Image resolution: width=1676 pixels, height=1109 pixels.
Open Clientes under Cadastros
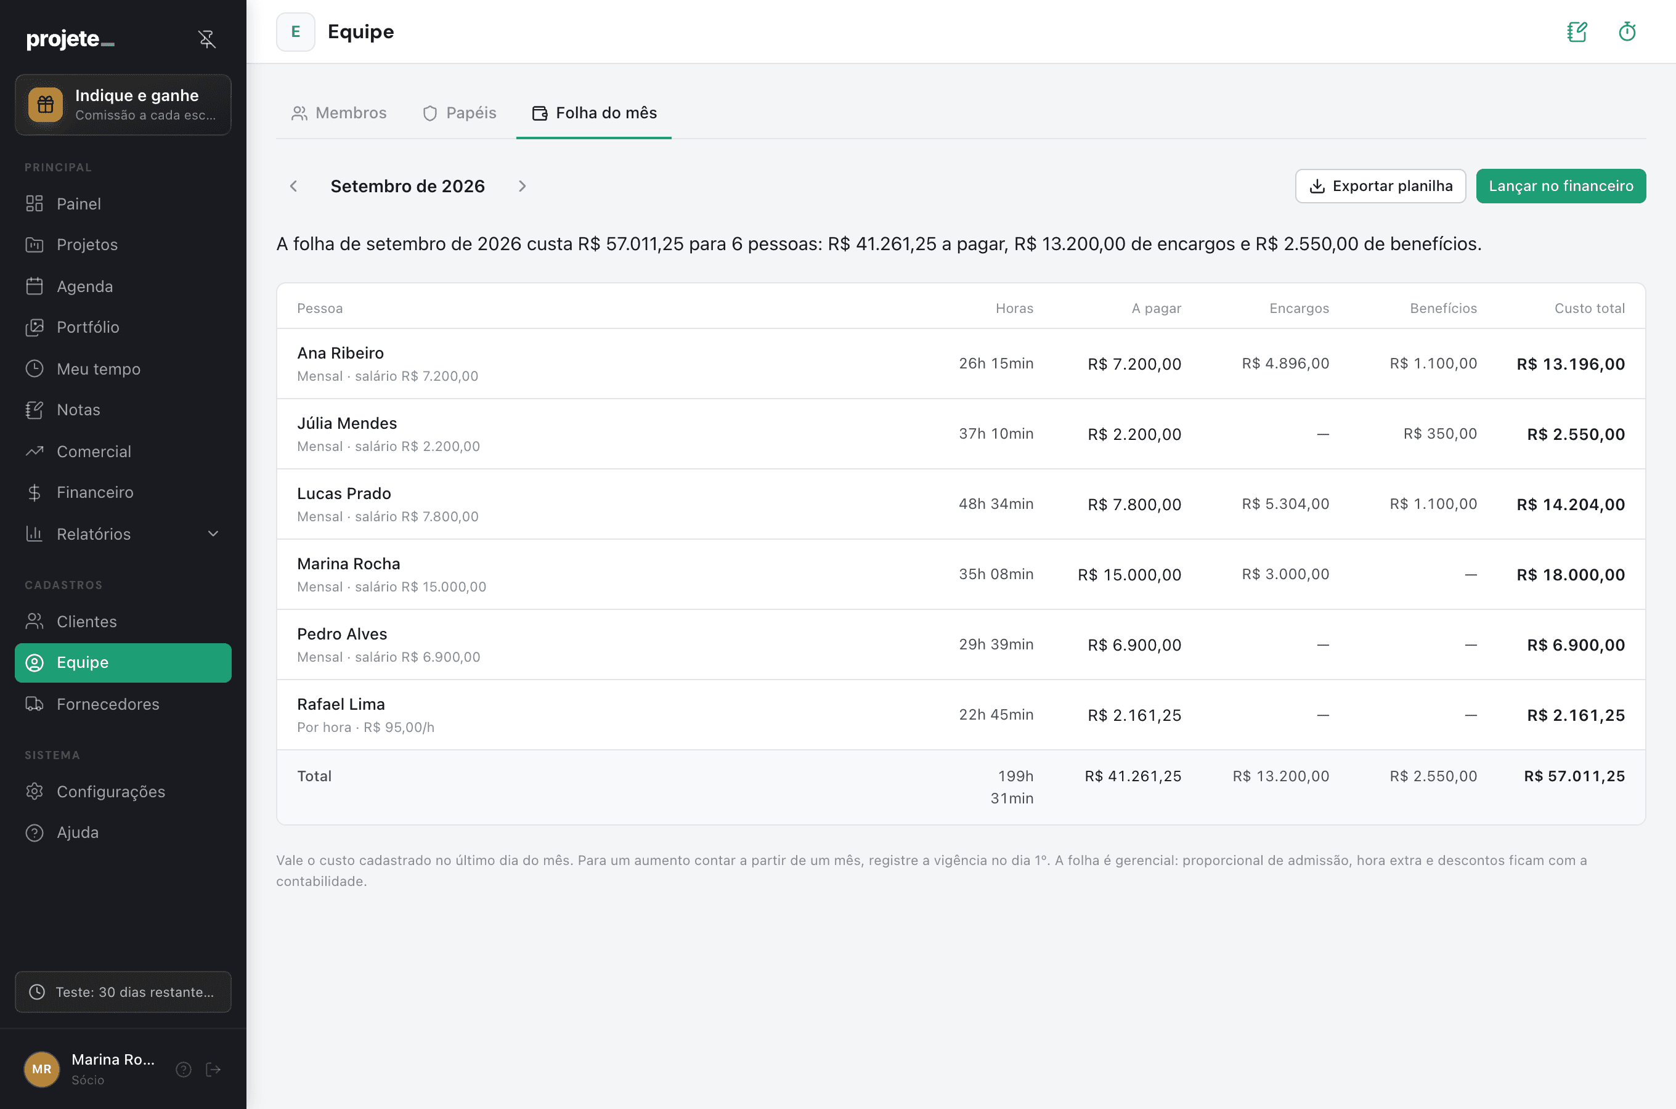pos(123,622)
